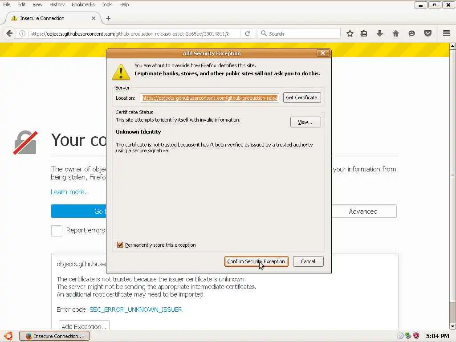This screenshot has height=342, width=456.
Task: Click the Advanced button on the page
Action: coord(364,211)
